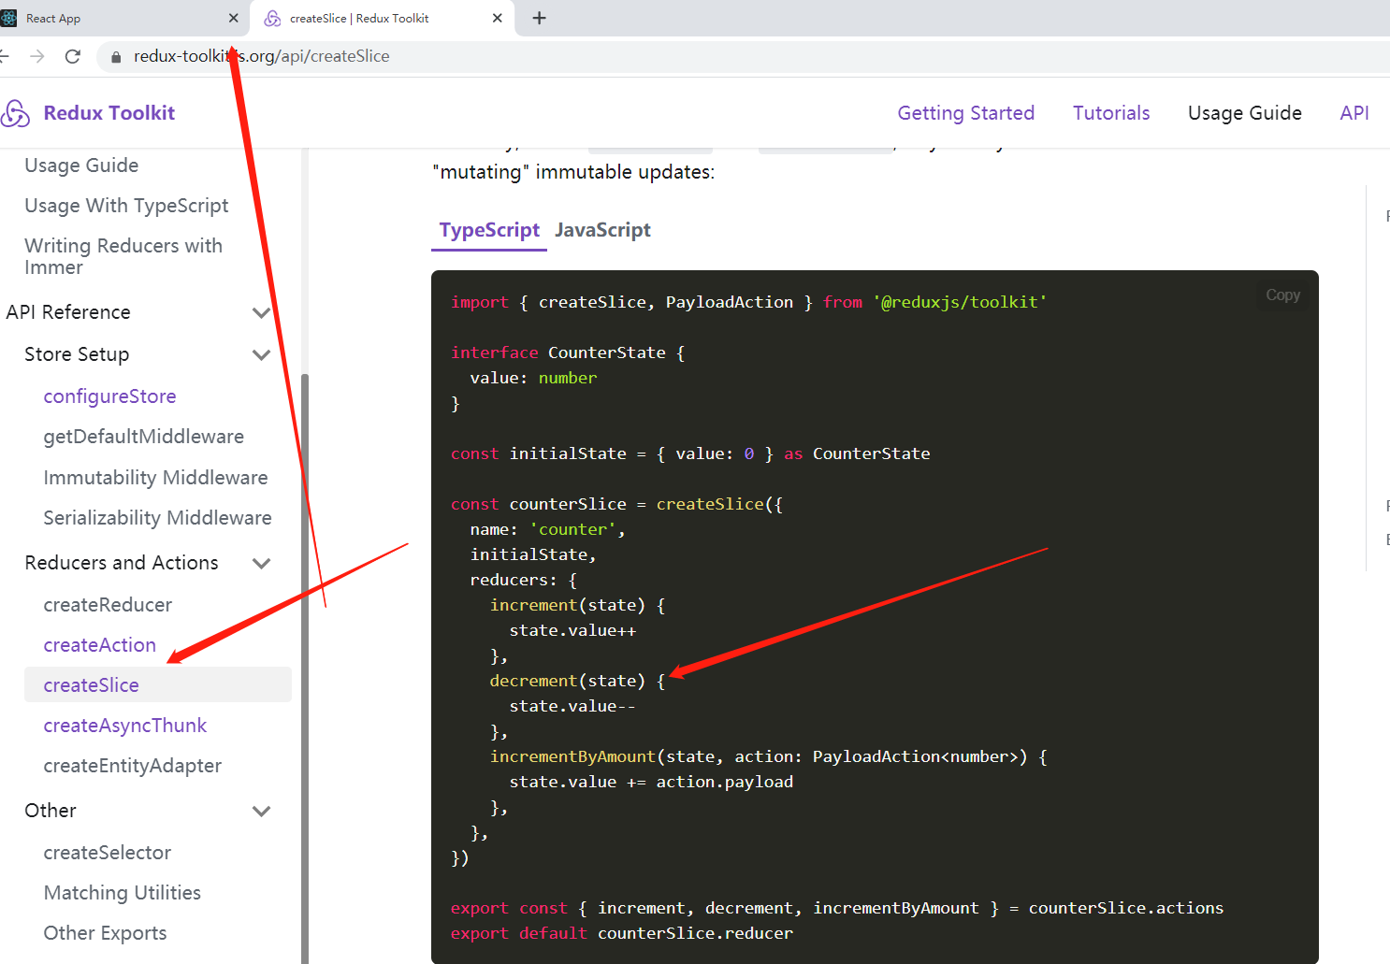This screenshot has height=964, width=1390.
Task: Collapse the Reducers and Actions chevron
Action: click(262, 563)
